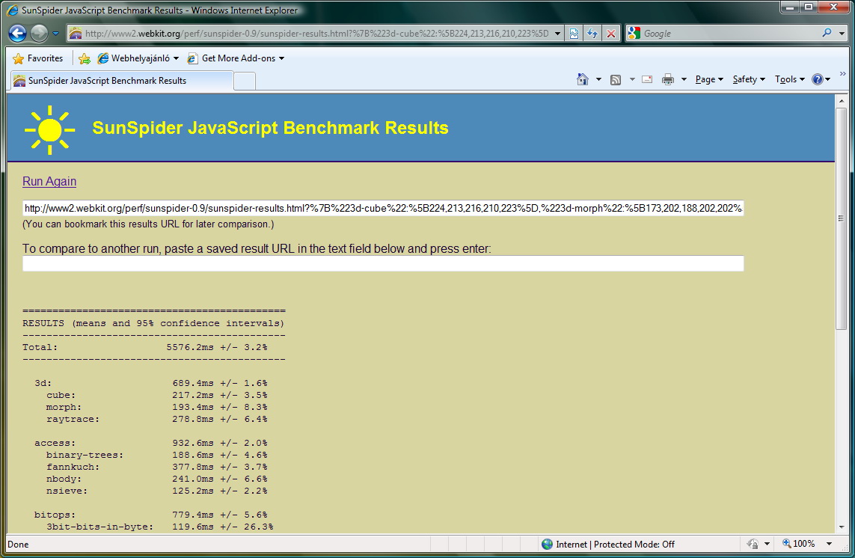Open the Tools menu

pyautogui.click(x=788, y=79)
